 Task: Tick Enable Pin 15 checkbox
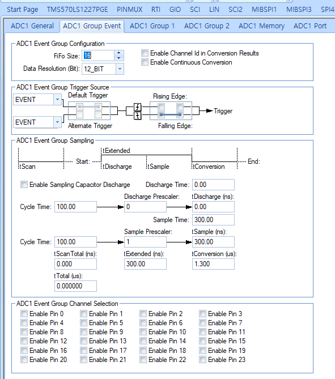[x=202, y=341]
